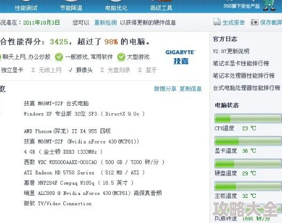Open the 节能降温 tab

coord(71,8)
